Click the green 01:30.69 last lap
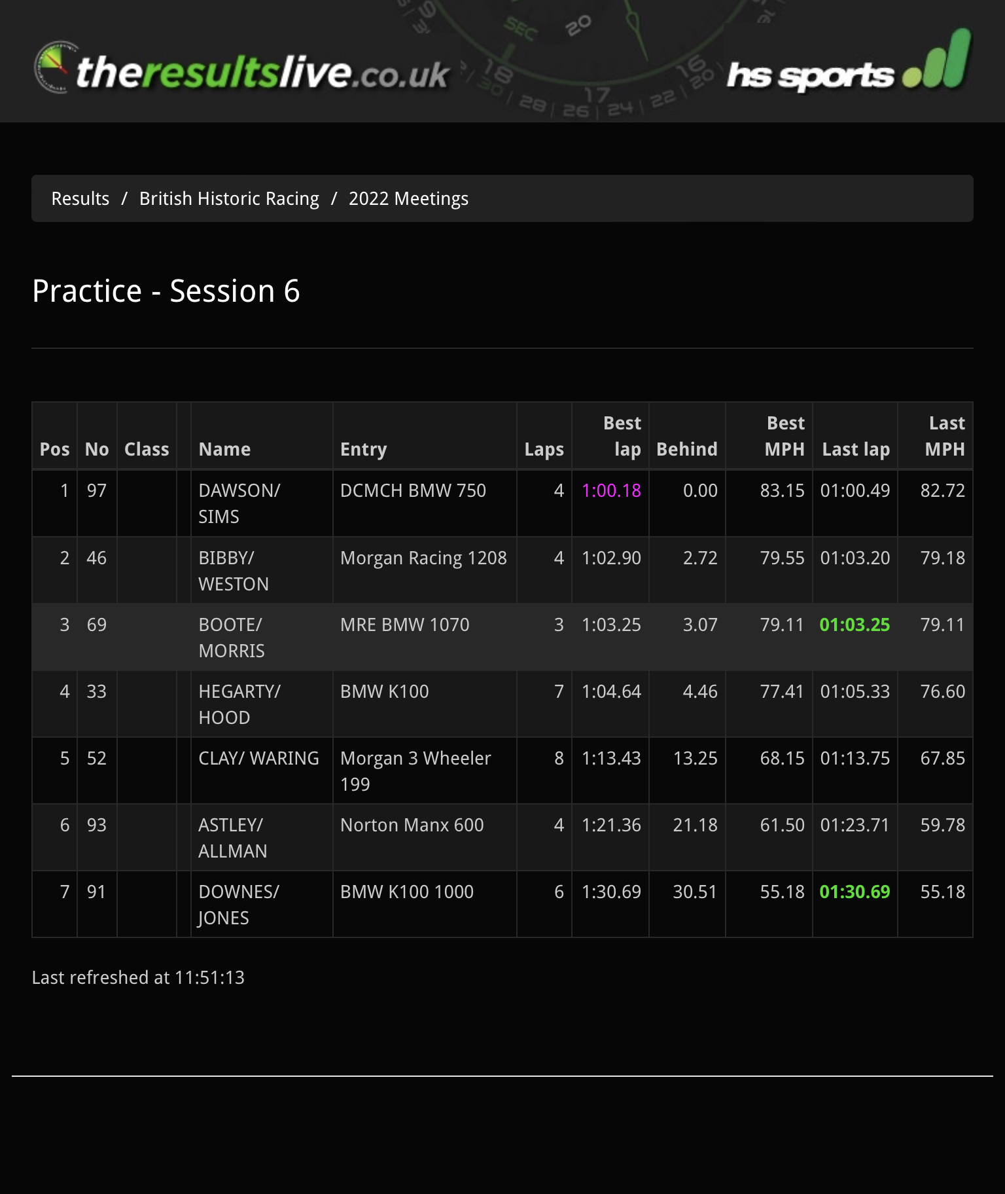1005x1194 pixels. pos(855,892)
